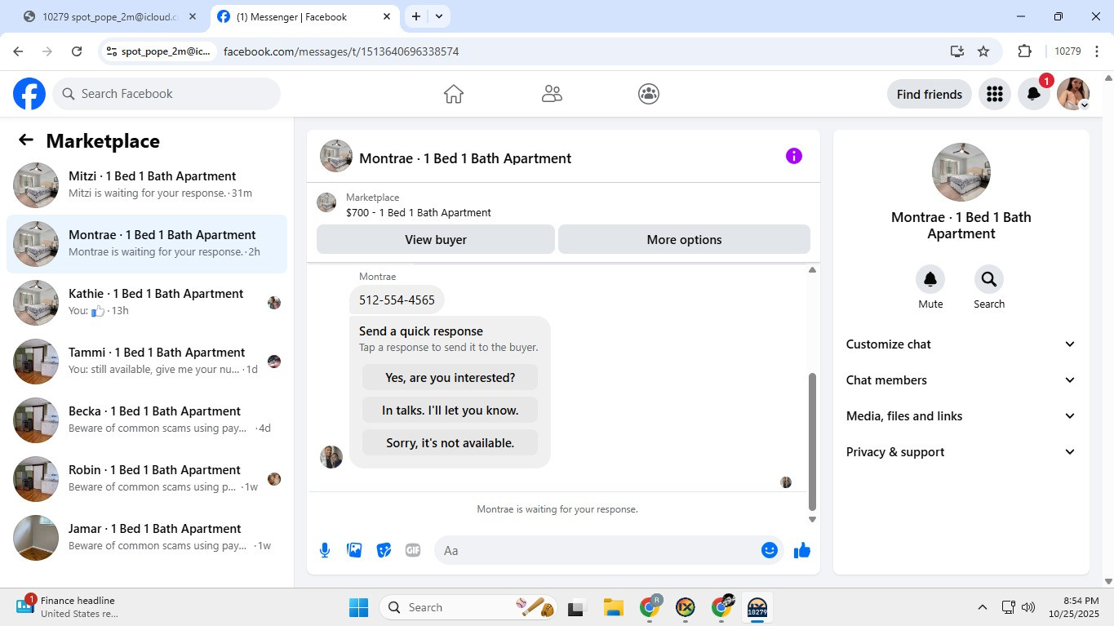This screenshot has width=1114, height=626.
Task: Open the account profile picture menu
Action: (1073, 94)
